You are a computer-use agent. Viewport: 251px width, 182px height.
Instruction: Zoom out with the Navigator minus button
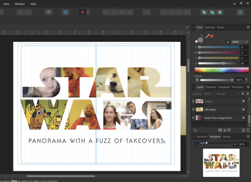coord(197,144)
